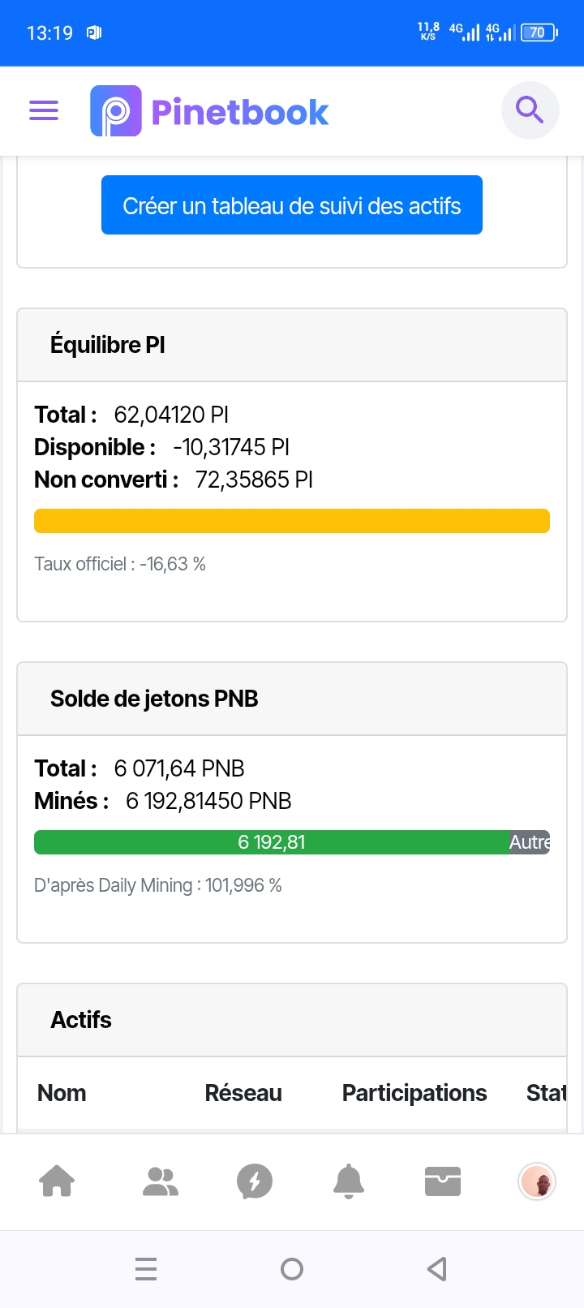Tap the yellow PI balance bar
Image resolution: width=584 pixels, height=1308 pixels.
(292, 521)
